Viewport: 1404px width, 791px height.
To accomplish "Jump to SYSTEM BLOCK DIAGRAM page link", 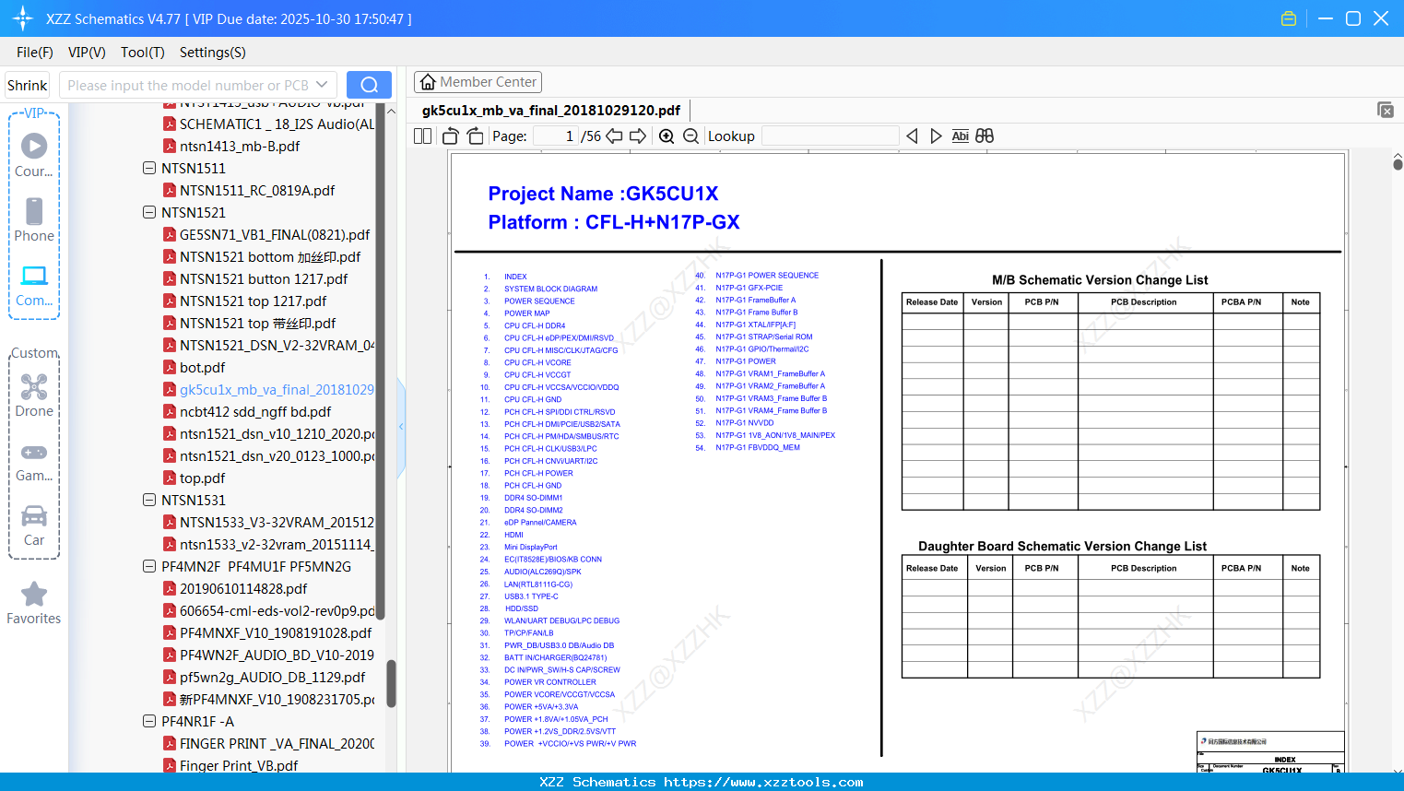I will coord(550,289).
